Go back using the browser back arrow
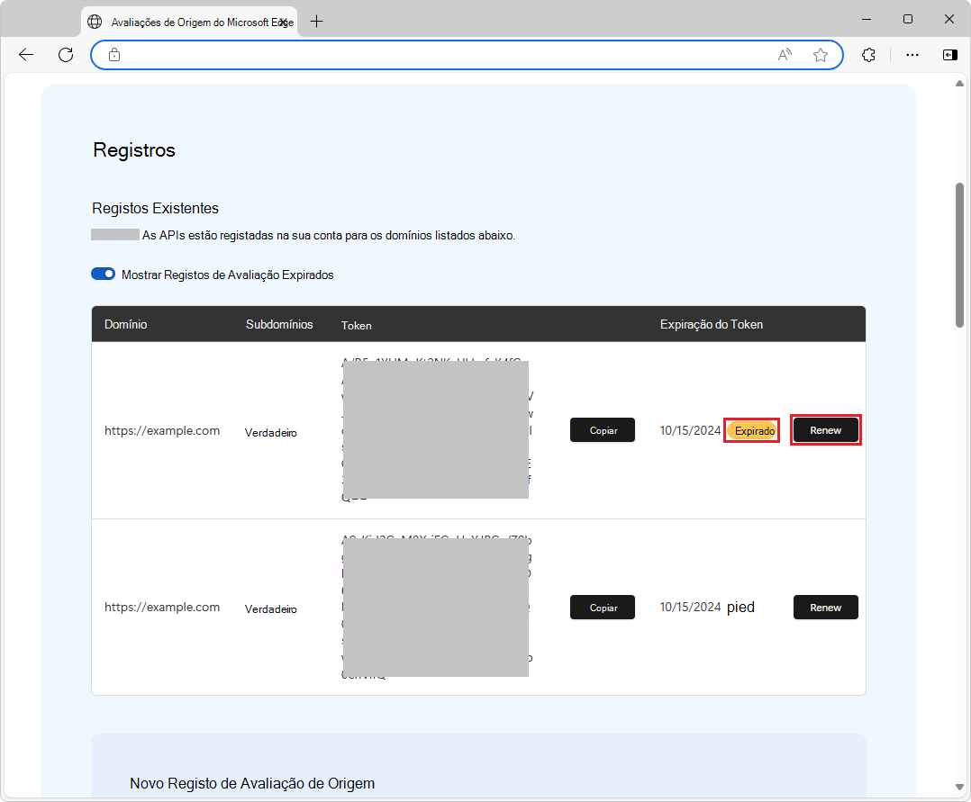 tap(26, 55)
